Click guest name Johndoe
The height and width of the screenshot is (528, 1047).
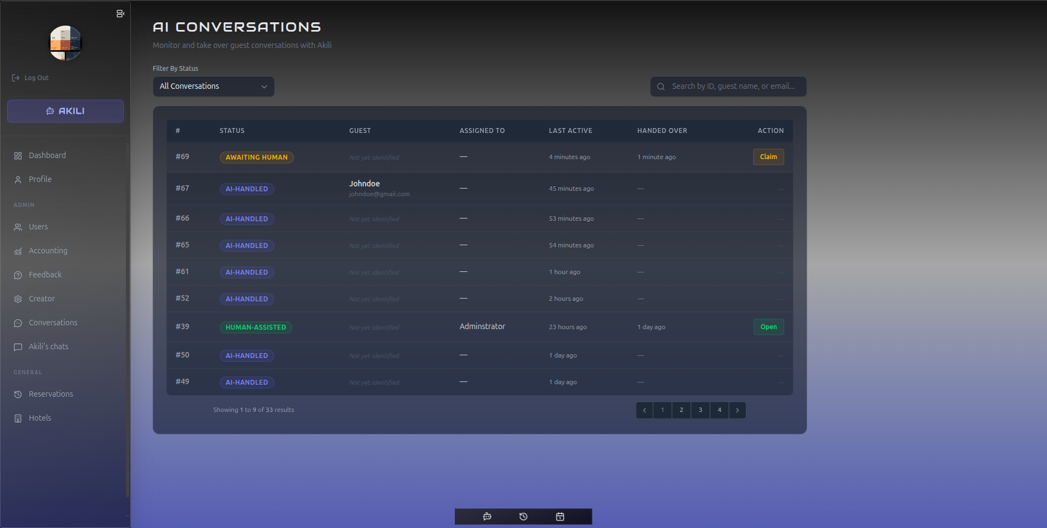click(x=364, y=184)
